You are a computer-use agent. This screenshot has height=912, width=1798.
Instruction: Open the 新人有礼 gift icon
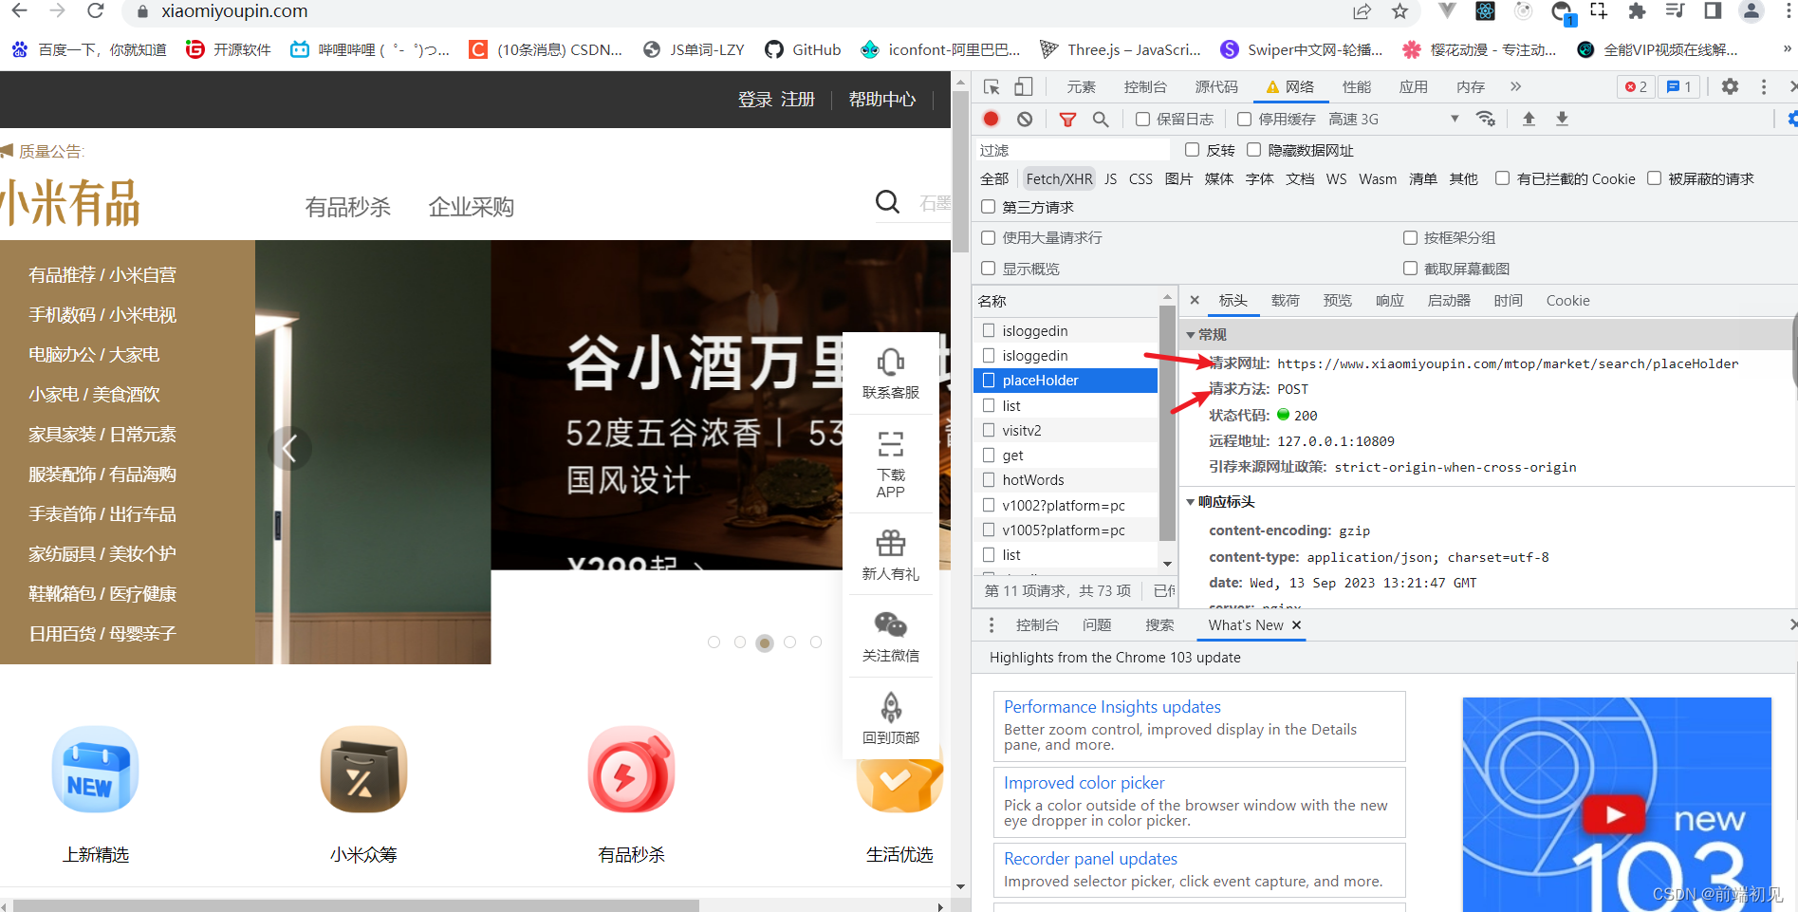tap(891, 543)
